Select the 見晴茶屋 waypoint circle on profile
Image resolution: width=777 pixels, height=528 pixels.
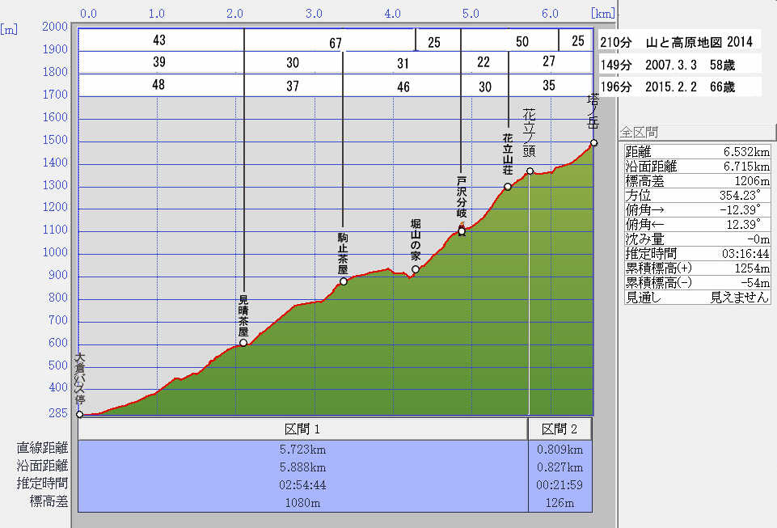[243, 343]
